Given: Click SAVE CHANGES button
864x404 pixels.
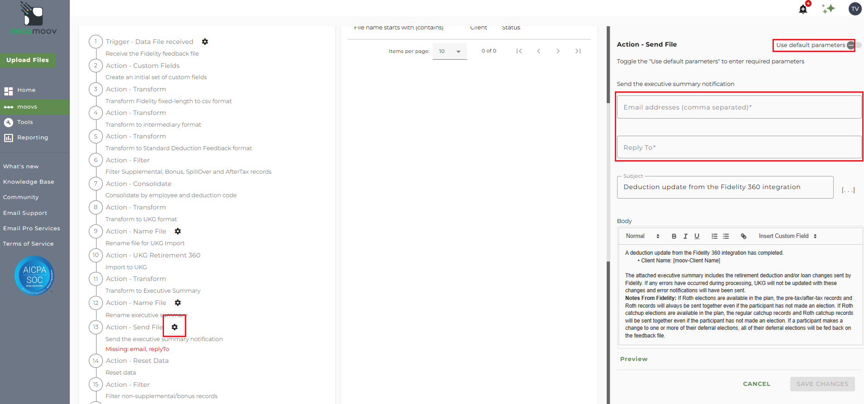Looking at the screenshot, I should coord(822,384).
